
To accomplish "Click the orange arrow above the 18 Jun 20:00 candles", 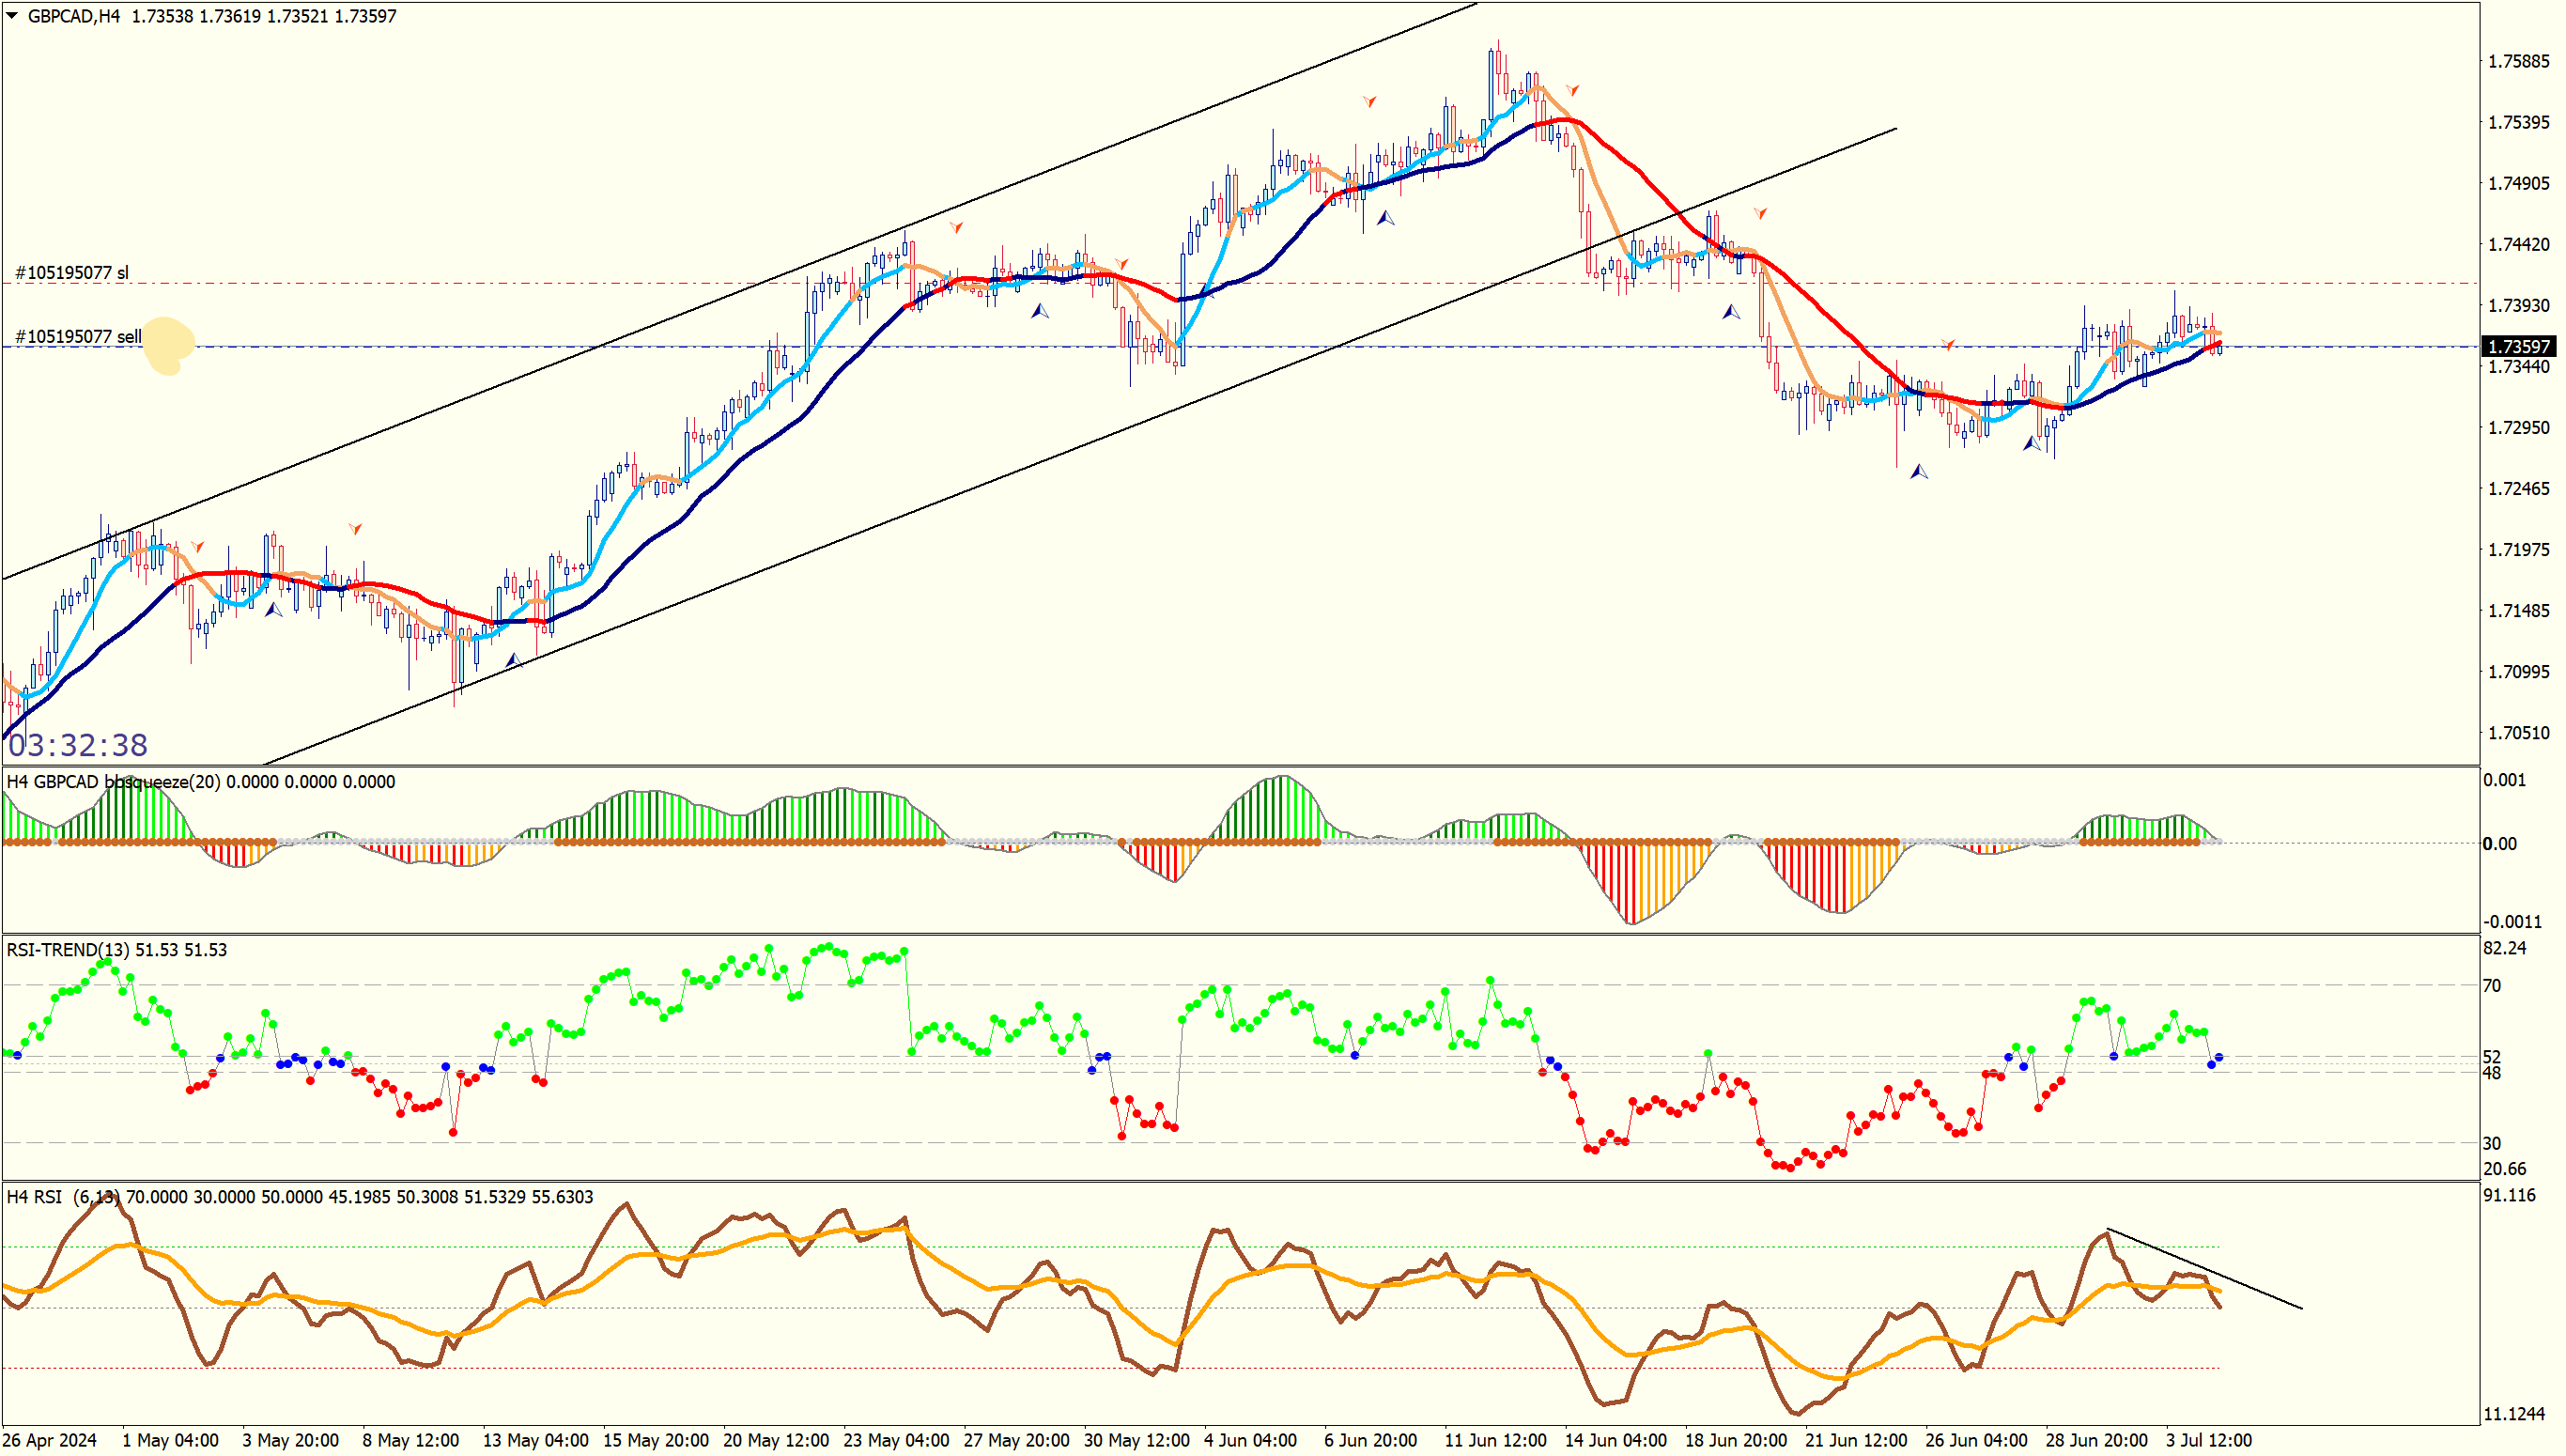I will click(x=1760, y=213).
